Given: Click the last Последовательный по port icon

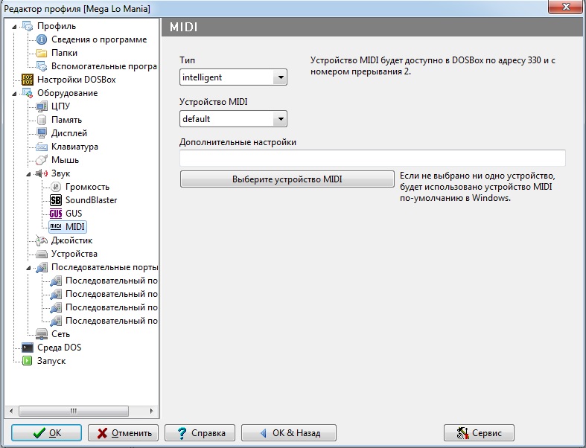Looking at the screenshot, I should pos(56,321).
